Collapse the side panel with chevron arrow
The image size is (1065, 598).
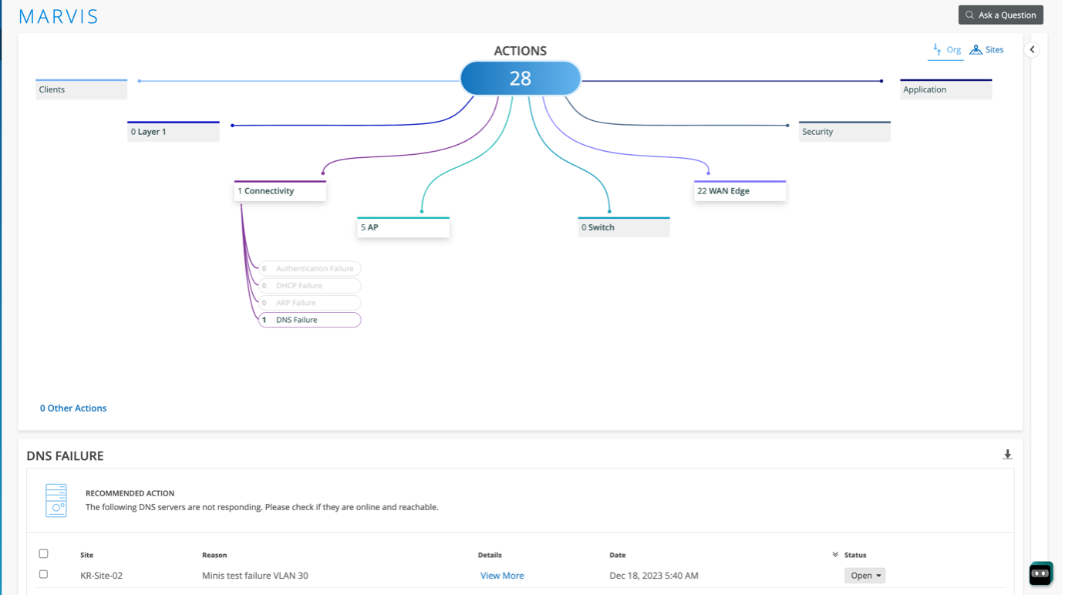coord(1032,49)
